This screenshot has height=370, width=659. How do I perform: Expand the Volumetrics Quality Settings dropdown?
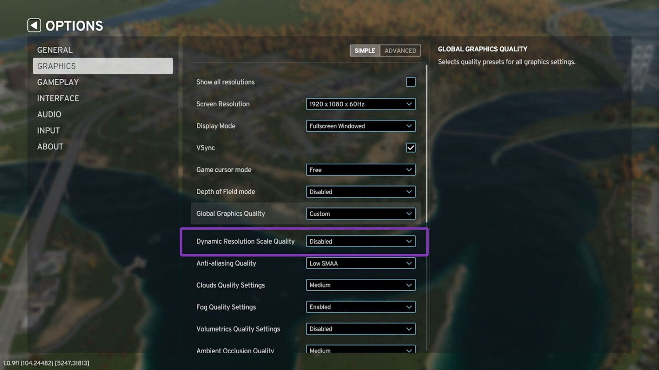pyautogui.click(x=360, y=329)
